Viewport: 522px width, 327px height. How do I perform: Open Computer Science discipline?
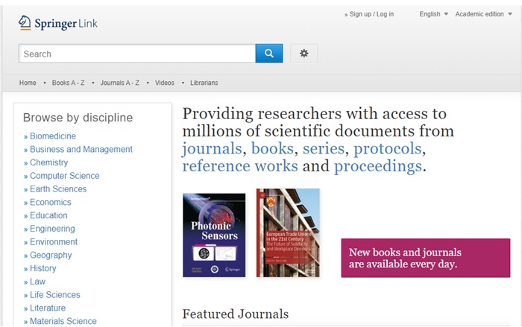[65, 176]
